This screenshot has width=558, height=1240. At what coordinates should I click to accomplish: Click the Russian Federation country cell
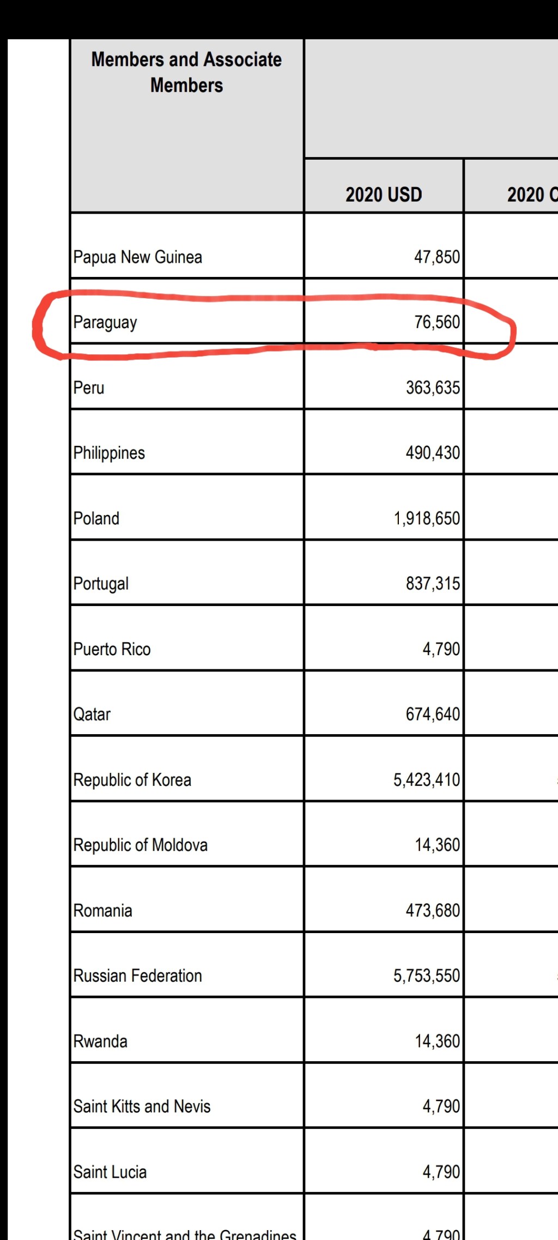coord(138,976)
